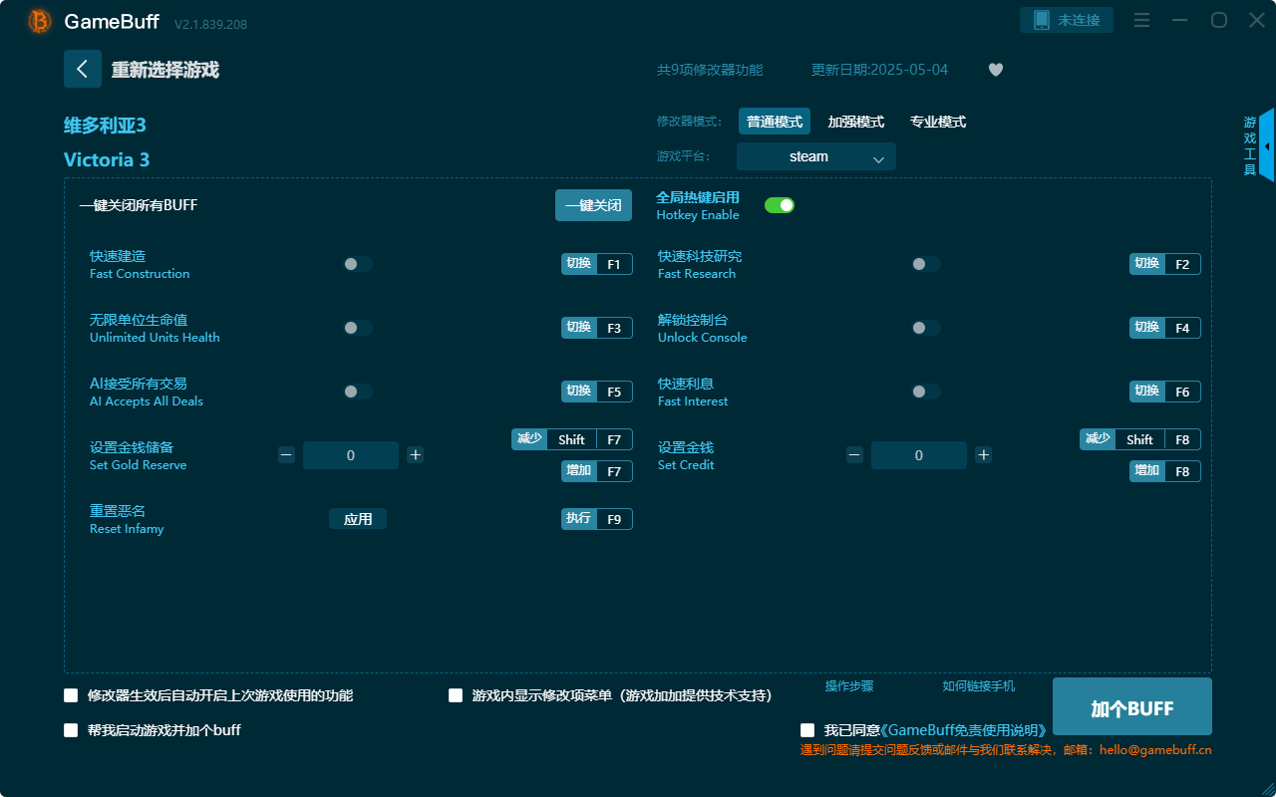Check 我已同意 GameBuff 免责使用说明 agreement
Viewport: 1276px width, 797px height.
coord(807,729)
